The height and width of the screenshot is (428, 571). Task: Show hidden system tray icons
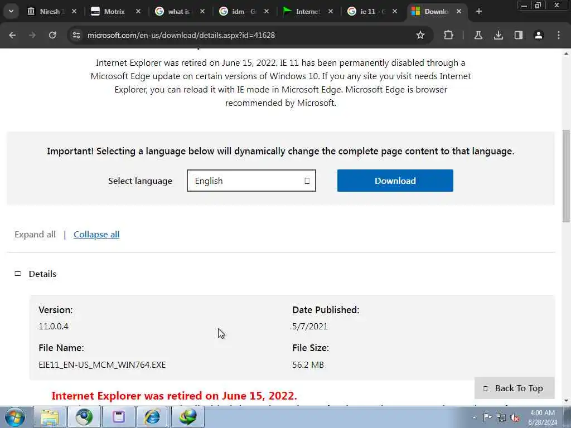474,417
